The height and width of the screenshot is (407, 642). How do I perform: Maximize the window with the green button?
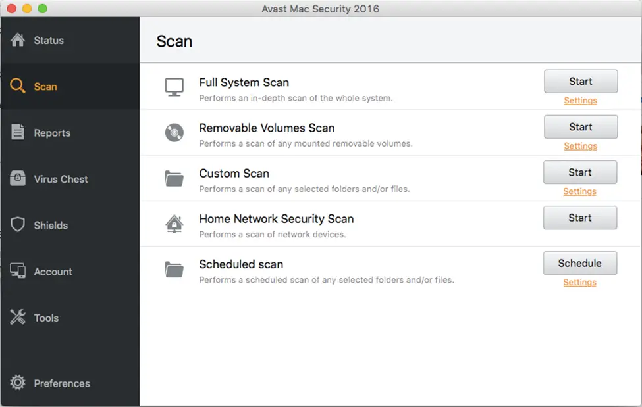43,9
